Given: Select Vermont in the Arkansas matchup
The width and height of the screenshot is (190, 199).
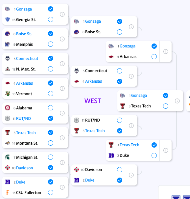Looking at the screenshot, I should [x=51, y=94].
